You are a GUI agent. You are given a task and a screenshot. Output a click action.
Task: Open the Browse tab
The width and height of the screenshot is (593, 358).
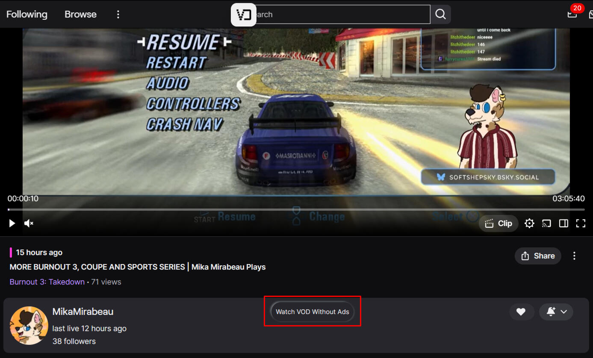80,15
